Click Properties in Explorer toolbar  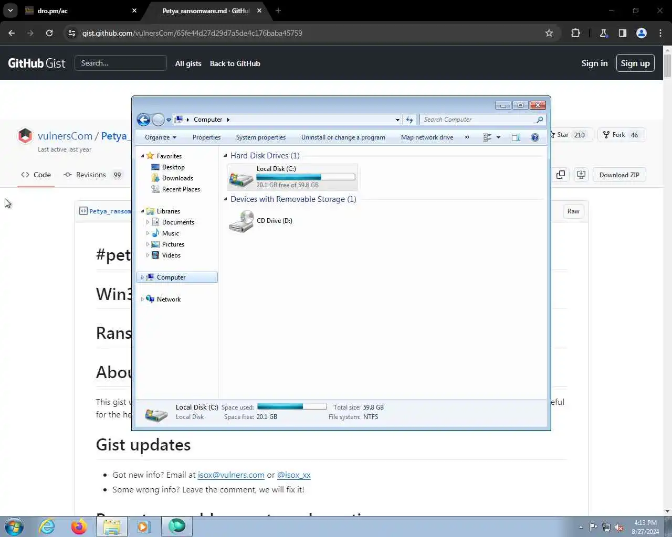[206, 137]
